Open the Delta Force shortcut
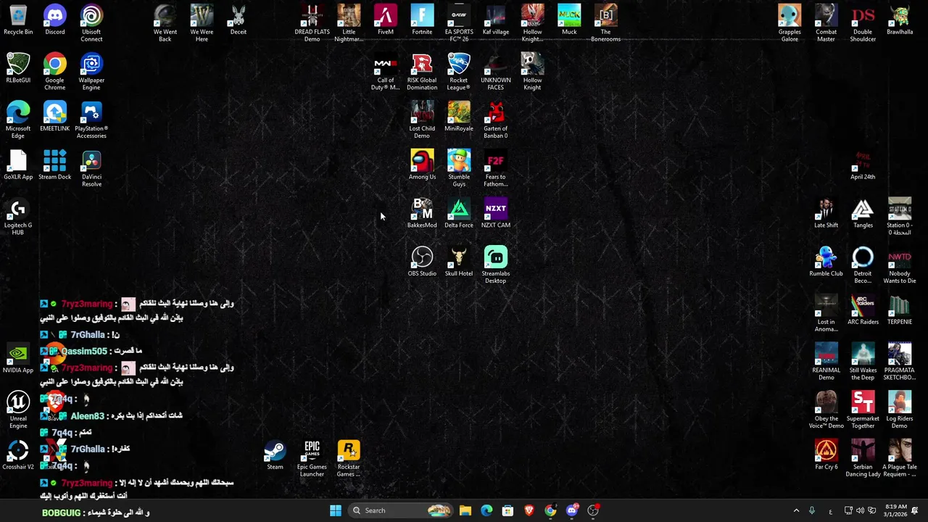928x522 pixels. click(x=459, y=213)
